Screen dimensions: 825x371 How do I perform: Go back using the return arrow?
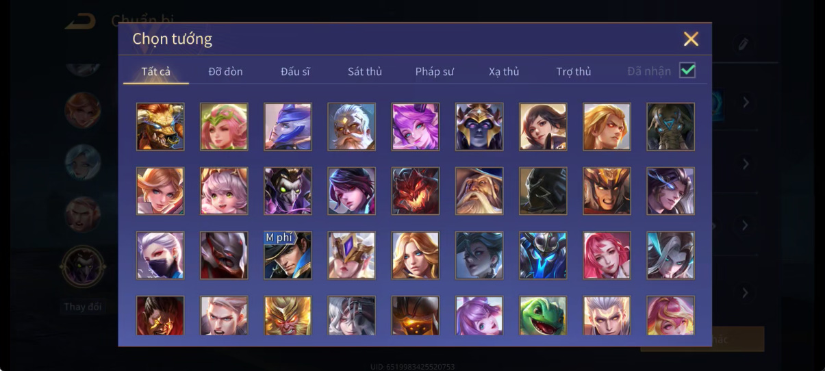[x=80, y=21]
